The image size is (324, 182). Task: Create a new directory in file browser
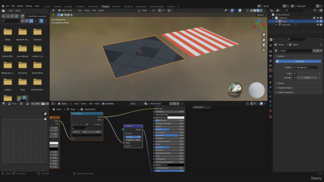point(22,16)
